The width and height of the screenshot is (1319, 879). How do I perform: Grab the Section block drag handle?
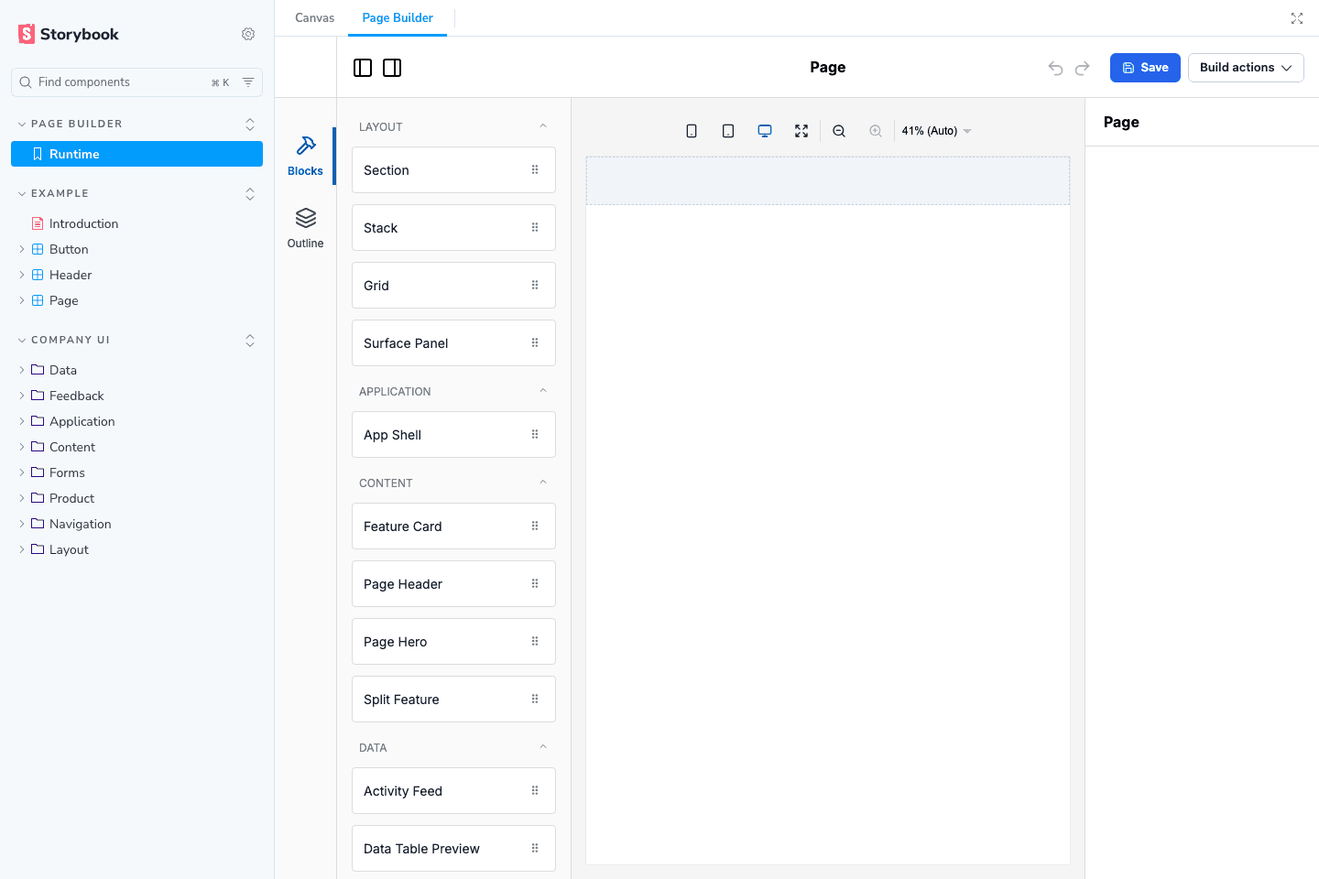click(535, 169)
